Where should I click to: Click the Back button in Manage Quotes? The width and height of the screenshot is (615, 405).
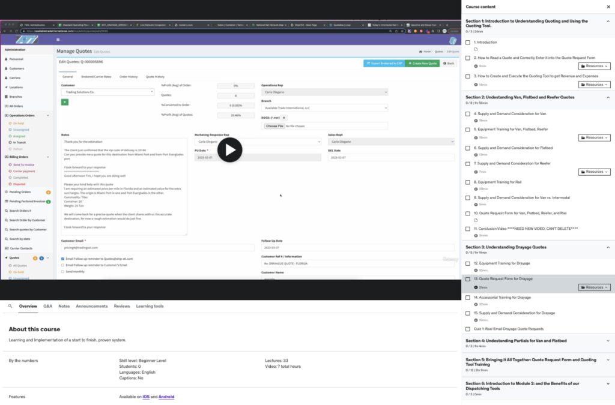click(449, 63)
